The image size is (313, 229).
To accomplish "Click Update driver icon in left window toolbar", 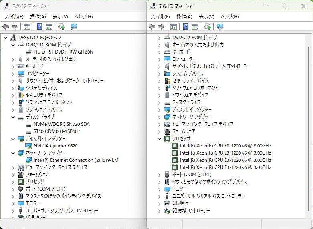I will coord(61,26).
